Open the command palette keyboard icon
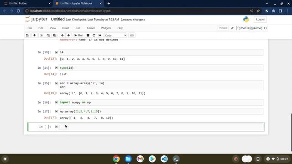Viewport: 292px width, 164px height. click(132, 36)
